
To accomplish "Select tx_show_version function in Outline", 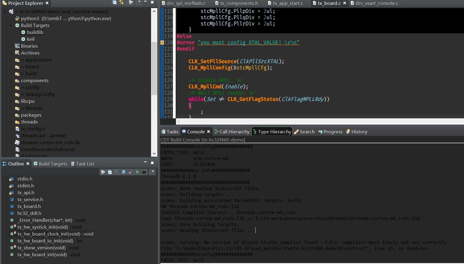I will coord(48,248).
